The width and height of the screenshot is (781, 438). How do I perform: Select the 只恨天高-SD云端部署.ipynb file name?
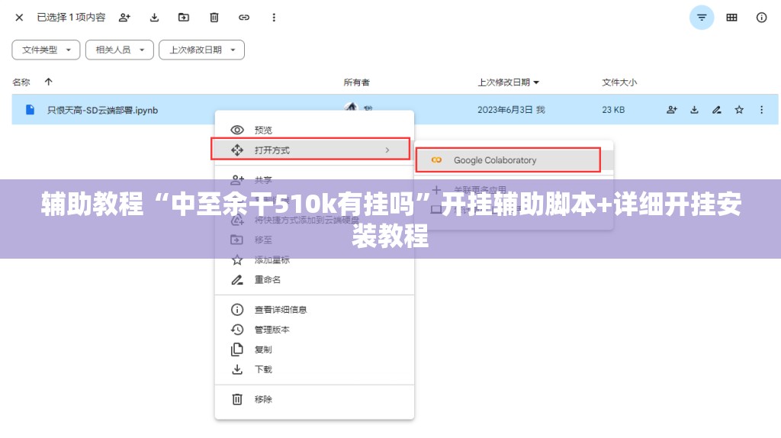tap(103, 110)
